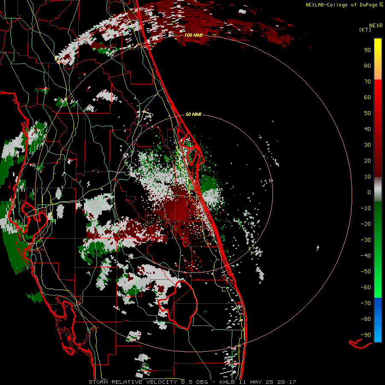The width and height of the screenshot is (385, 385).
Task: Click the NEXR label above the color scale
Action: (x=376, y=26)
